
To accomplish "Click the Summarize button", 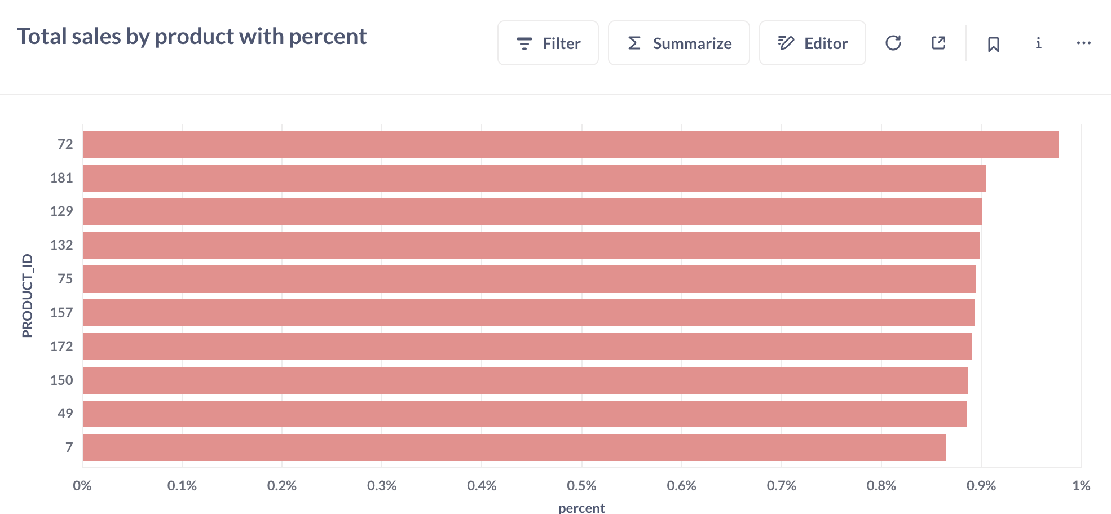I will [679, 43].
